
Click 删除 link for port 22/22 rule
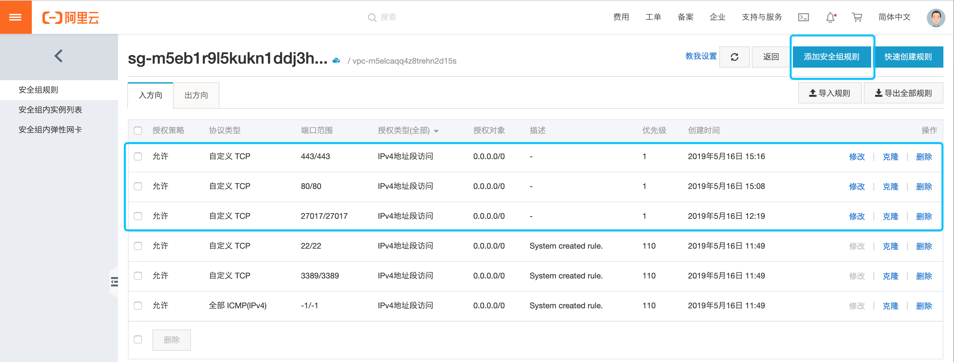924,246
